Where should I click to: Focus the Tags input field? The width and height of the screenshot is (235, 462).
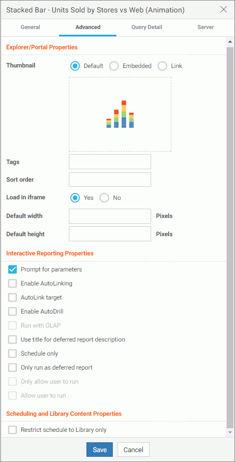pos(110,162)
